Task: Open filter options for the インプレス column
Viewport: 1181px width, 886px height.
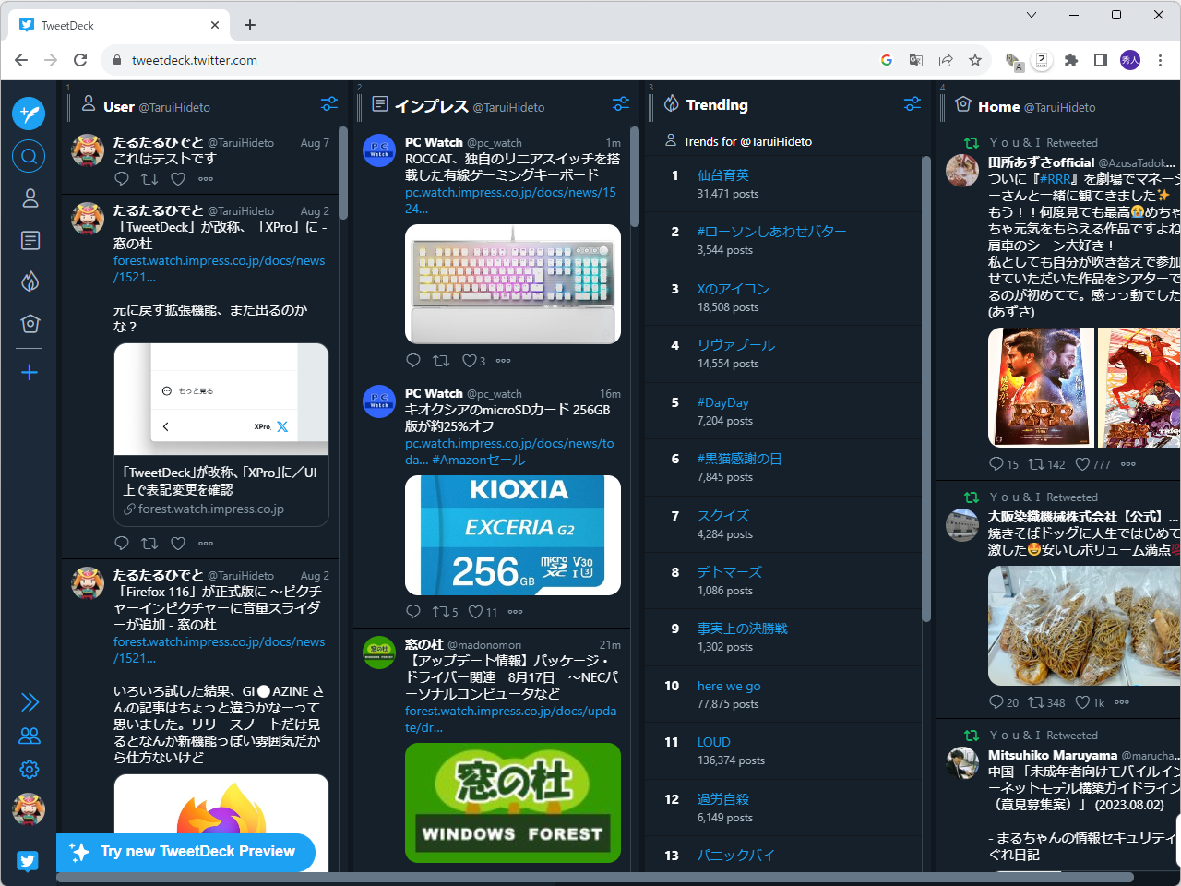Action: 620,103
